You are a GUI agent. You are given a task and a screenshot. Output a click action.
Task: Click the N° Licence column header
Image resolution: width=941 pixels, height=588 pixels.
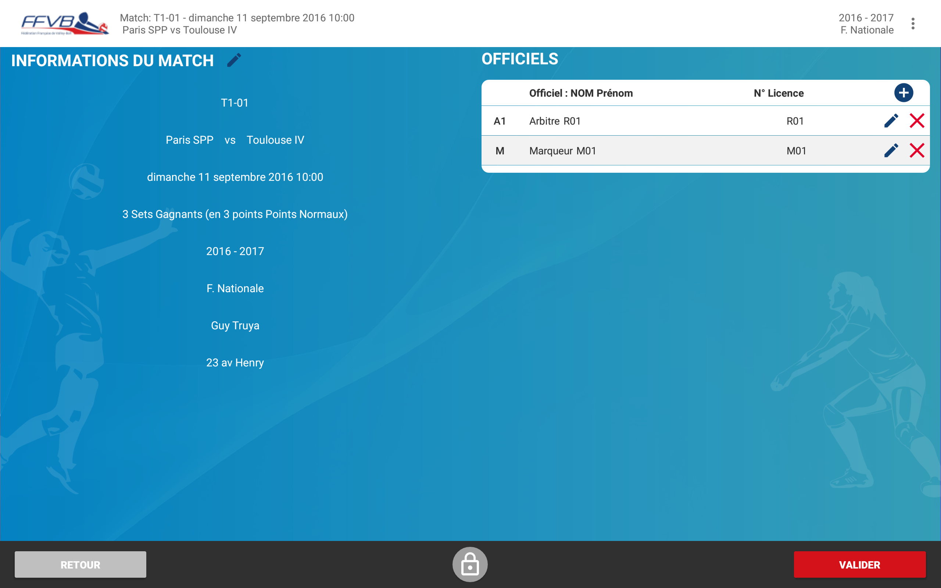[779, 93]
